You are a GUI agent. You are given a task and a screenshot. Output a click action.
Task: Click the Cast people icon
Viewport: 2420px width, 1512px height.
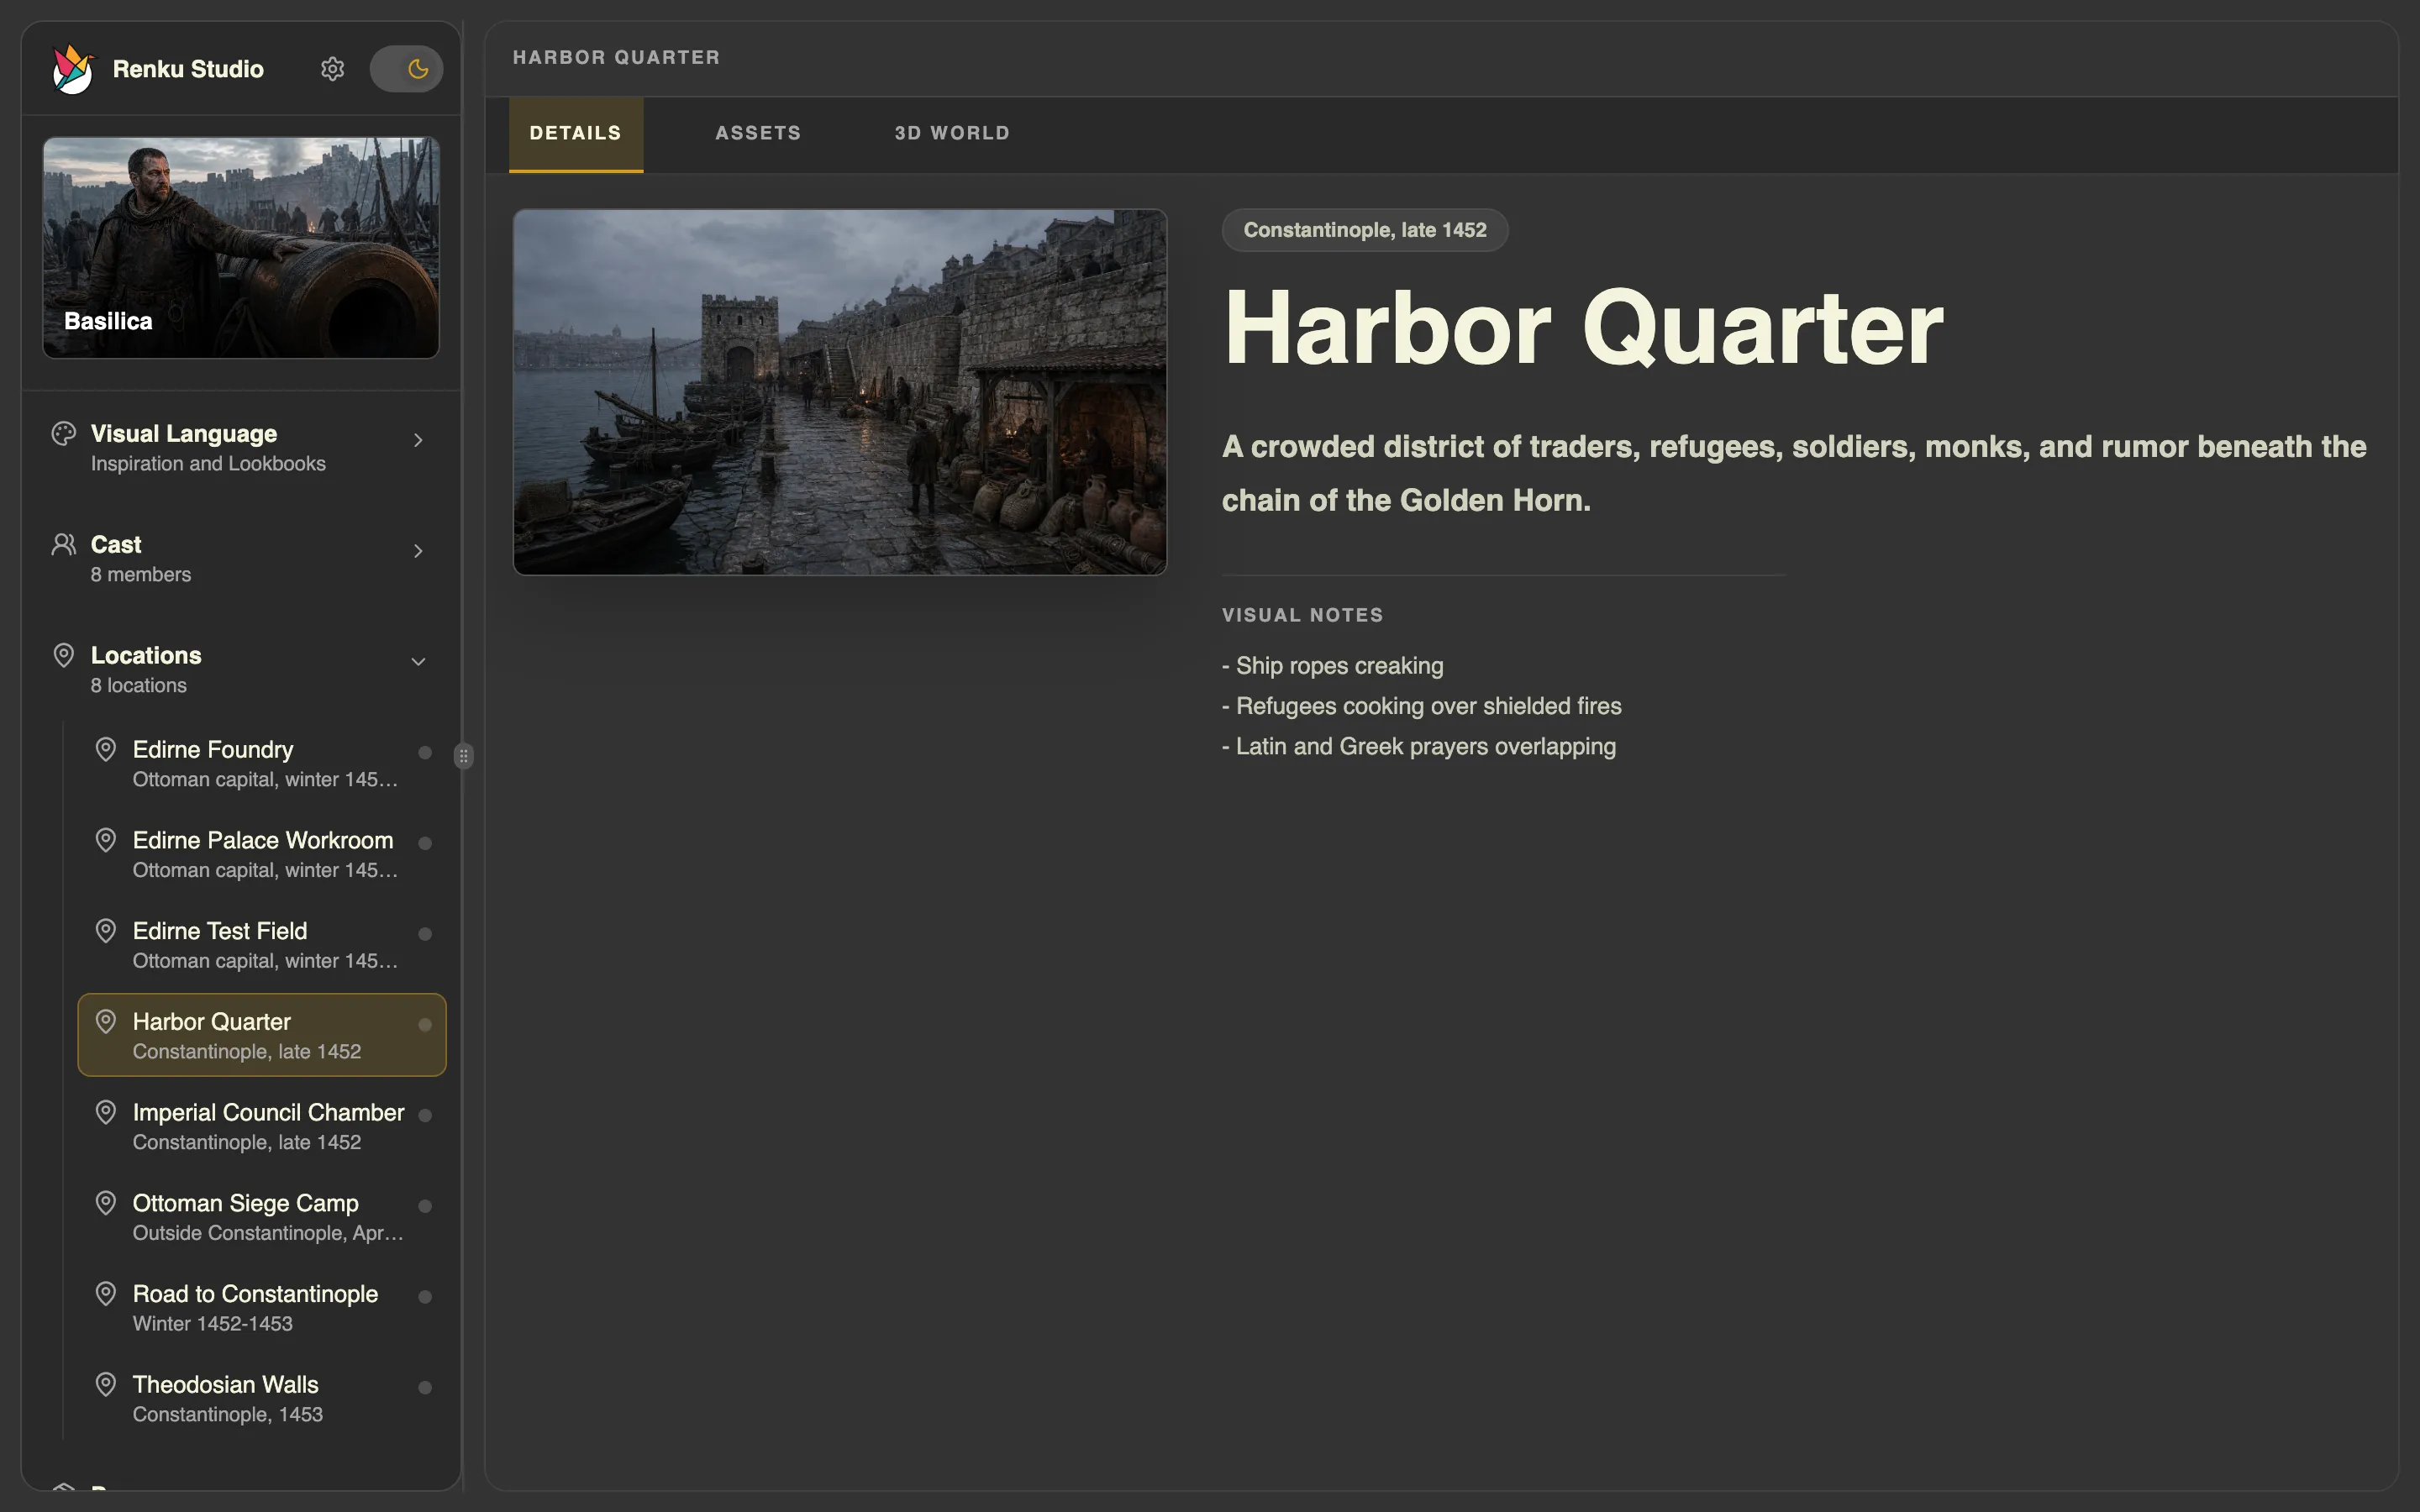(63, 545)
